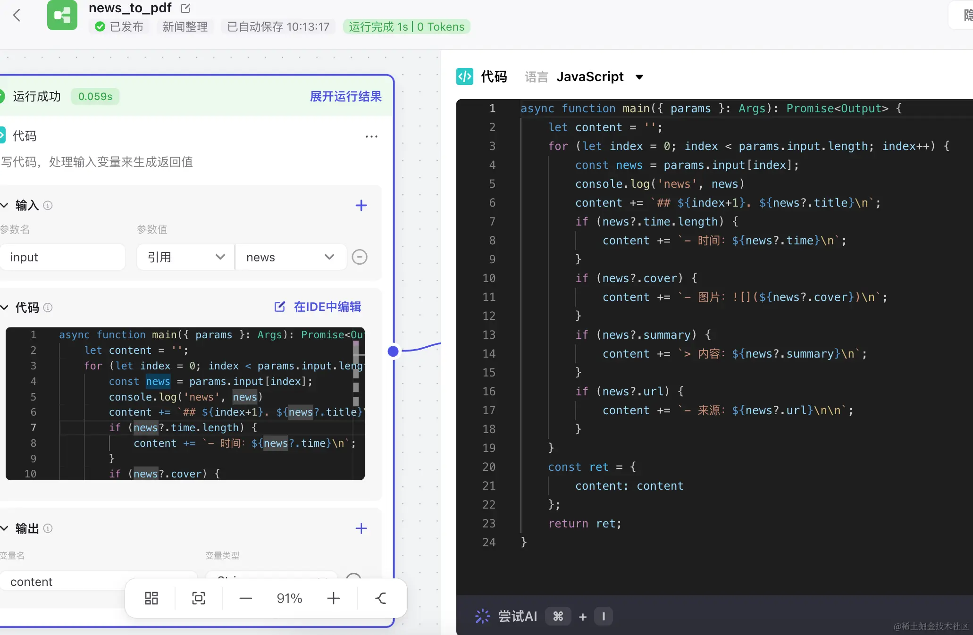
Task: Open the news reference dropdown
Action: click(x=290, y=257)
